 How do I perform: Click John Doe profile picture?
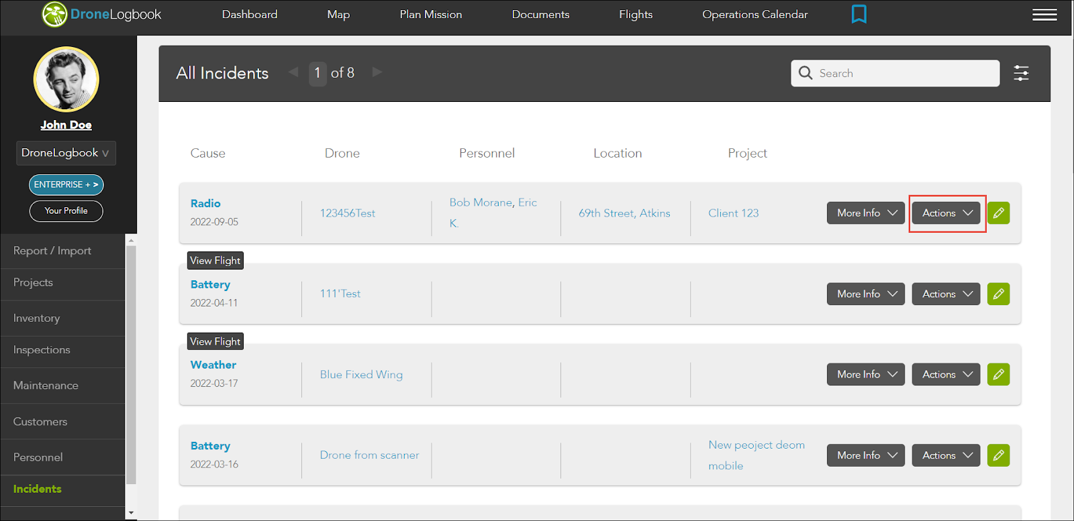pos(66,79)
